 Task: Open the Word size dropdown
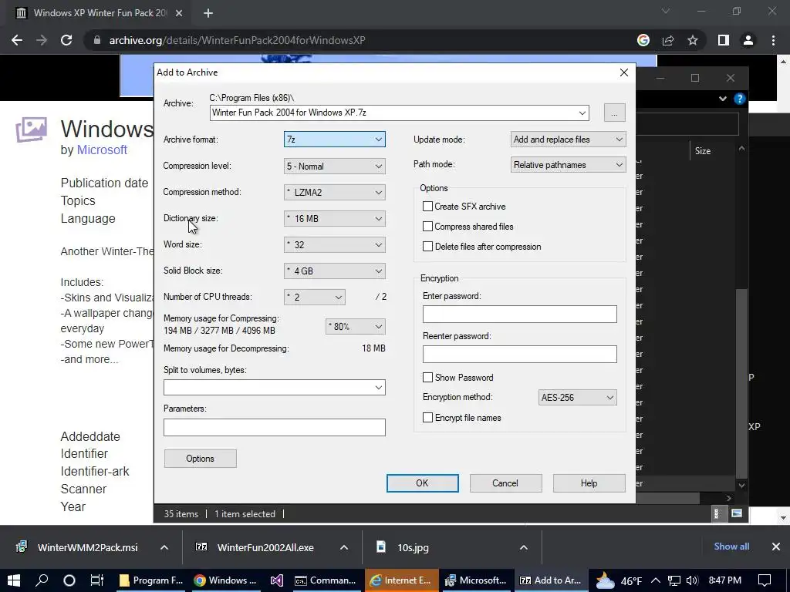(335, 244)
